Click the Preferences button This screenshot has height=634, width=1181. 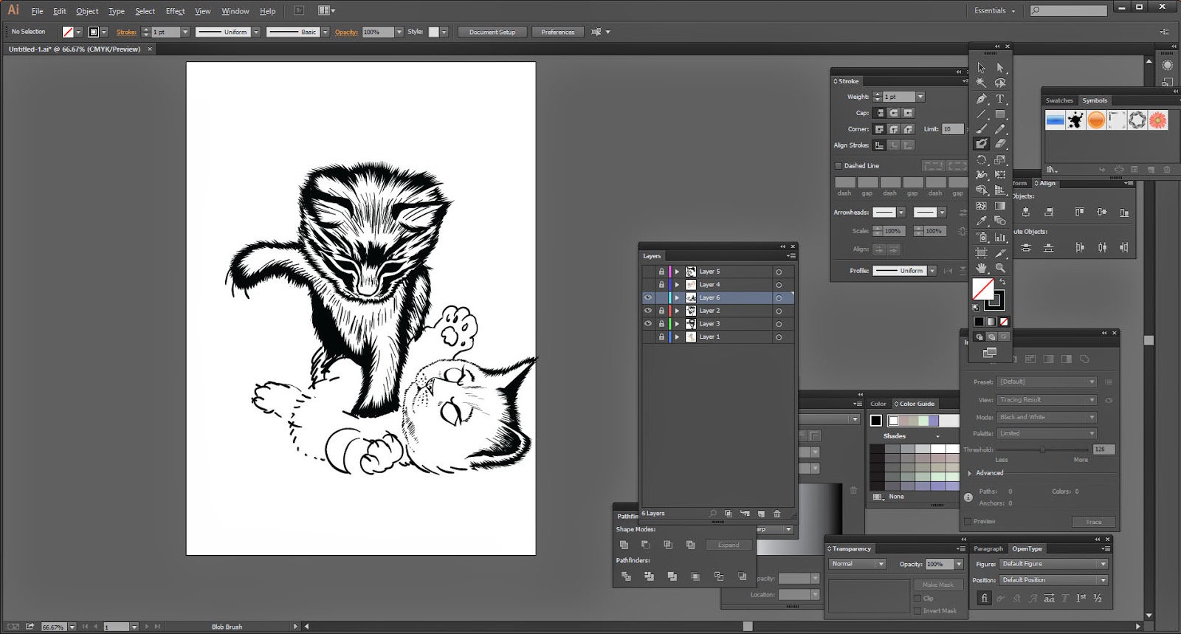tap(558, 32)
